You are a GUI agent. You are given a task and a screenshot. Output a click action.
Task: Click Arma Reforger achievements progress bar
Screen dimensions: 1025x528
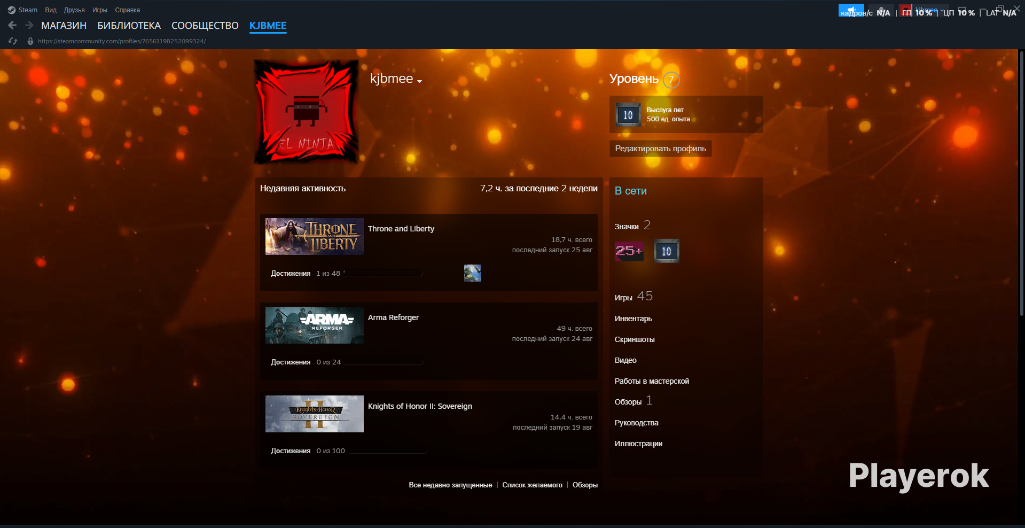tap(384, 362)
